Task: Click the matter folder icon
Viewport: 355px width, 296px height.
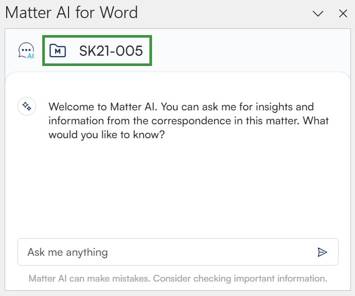Action: point(58,51)
